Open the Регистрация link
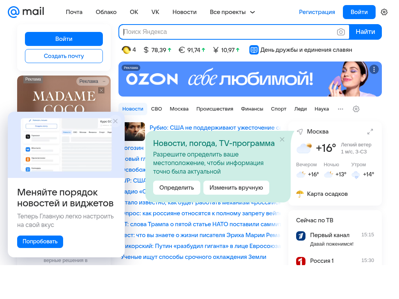 (x=317, y=12)
